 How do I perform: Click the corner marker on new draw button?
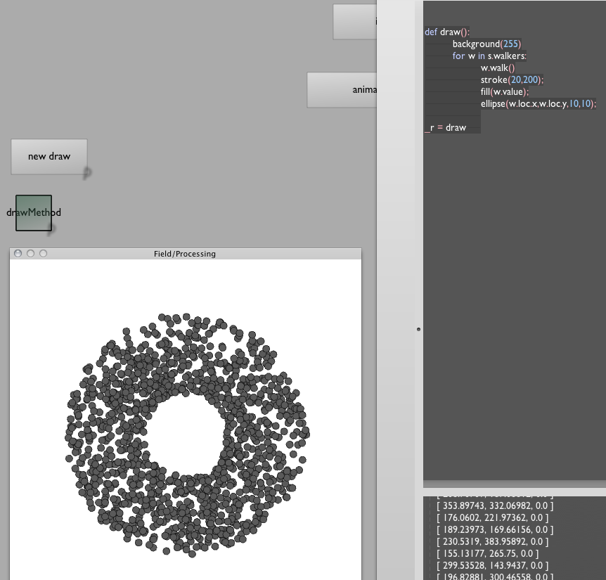(x=87, y=173)
